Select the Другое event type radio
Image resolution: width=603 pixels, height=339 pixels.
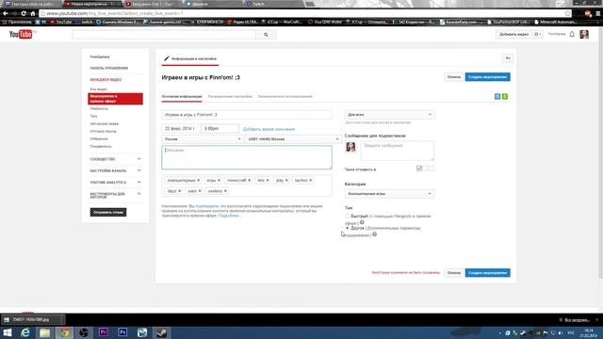348,228
